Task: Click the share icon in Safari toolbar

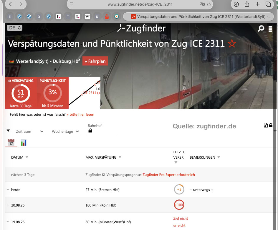Action: pos(247,4)
